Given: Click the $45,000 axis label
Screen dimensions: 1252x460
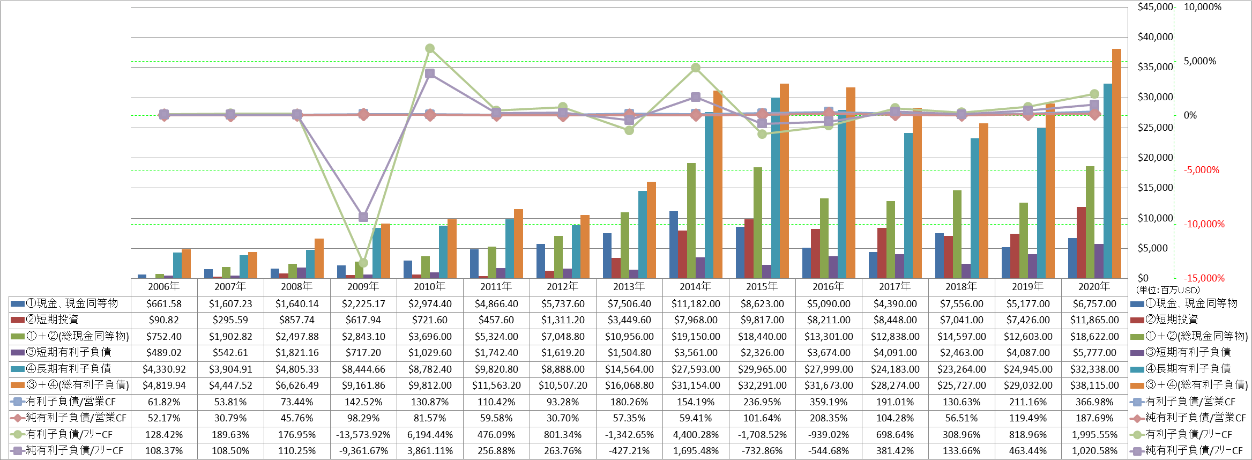Looking at the screenshot, I should [x=1155, y=7].
